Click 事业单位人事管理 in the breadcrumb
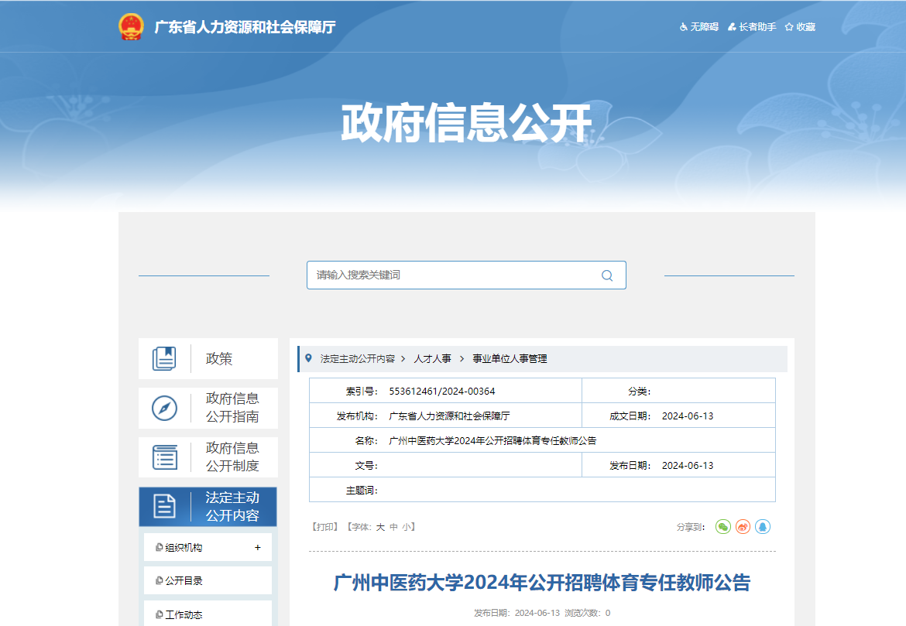Viewport: 906px width, 626px height. 510,359
